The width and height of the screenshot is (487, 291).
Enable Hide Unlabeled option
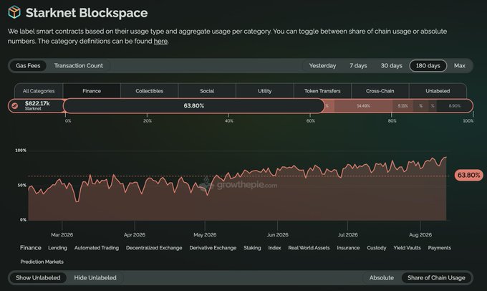pos(95,277)
